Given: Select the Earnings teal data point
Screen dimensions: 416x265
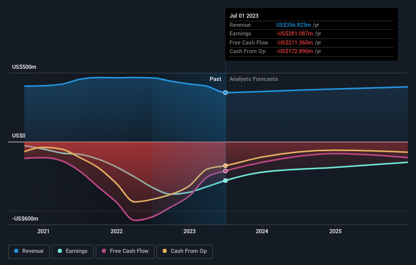Looking at the screenshot, I should [x=225, y=181].
